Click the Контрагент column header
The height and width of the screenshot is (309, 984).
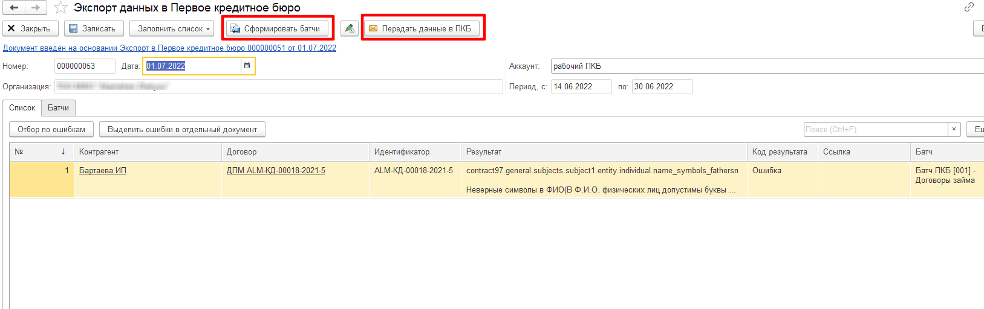tap(148, 152)
